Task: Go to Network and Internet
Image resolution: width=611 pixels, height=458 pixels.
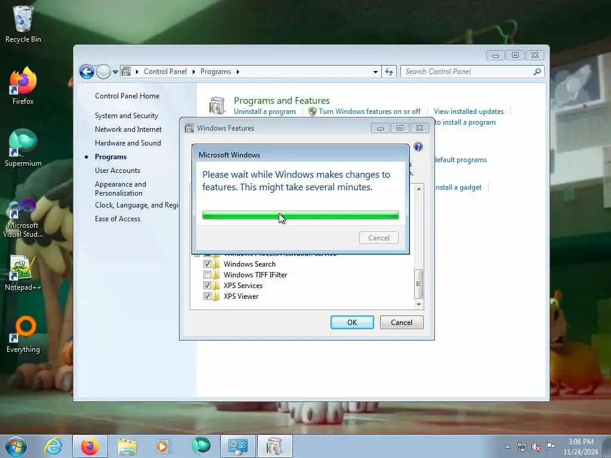Action: 128,129
